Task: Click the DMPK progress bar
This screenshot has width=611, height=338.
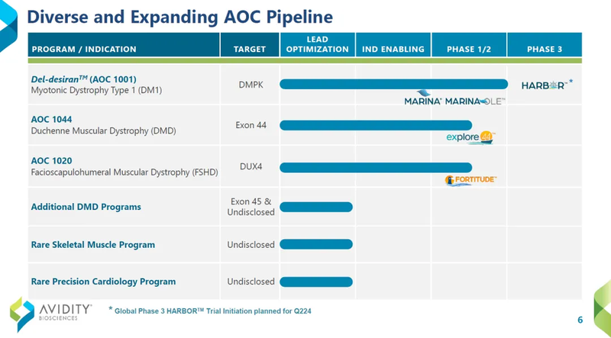Action: (x=393, y=84)
